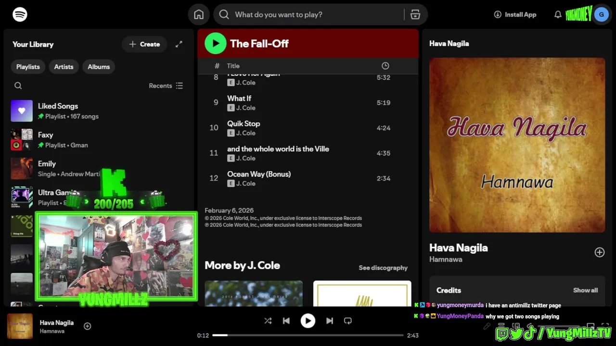The image size is (616, 346).
Task: Click in the search input field
Action: pos(318,14)
